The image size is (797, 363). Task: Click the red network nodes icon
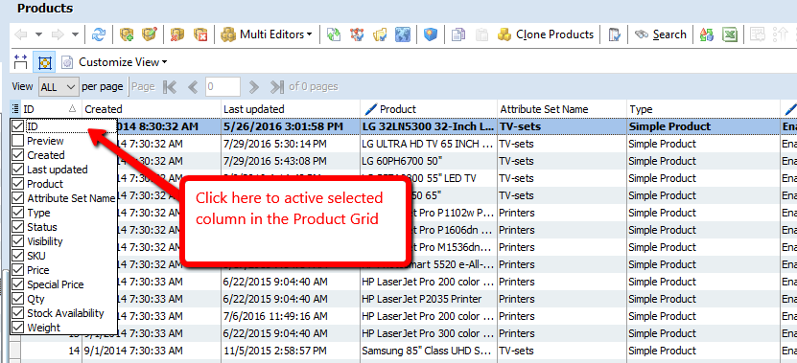click(357, 34)
